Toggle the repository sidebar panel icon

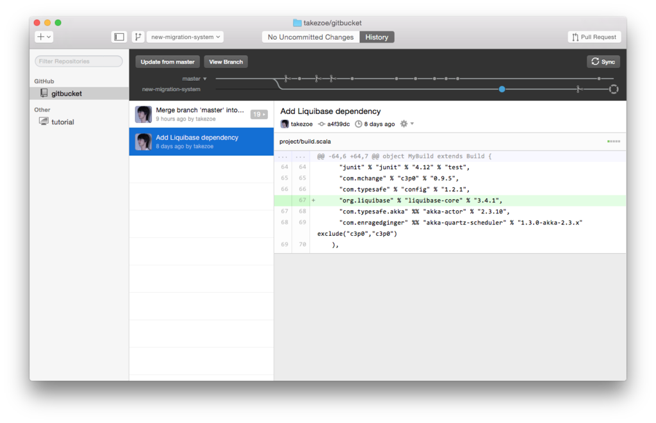(x=119, y=37)
